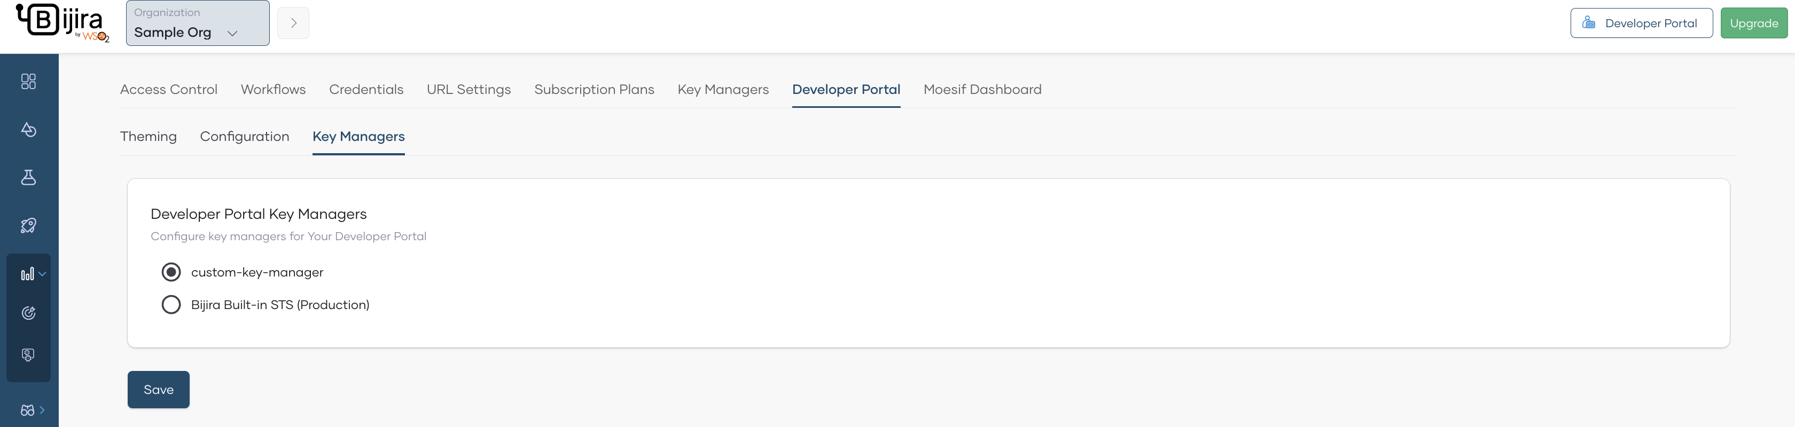Open the test flask icon in sidebar
This screenshot has height=427, width=1795.
coord(28,178)
